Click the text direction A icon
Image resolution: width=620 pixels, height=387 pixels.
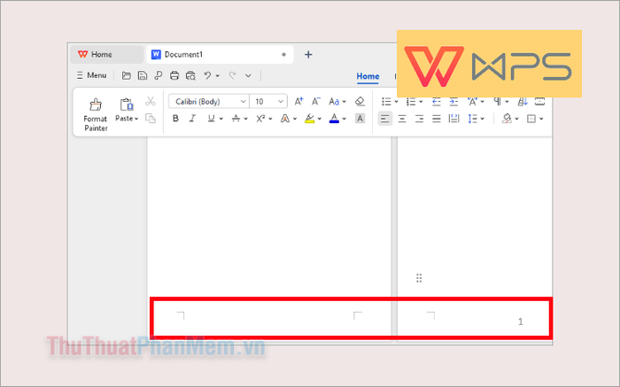coord(472,102)
